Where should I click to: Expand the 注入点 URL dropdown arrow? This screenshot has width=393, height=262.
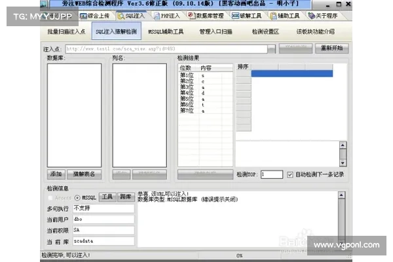click(x=271, y=49)
